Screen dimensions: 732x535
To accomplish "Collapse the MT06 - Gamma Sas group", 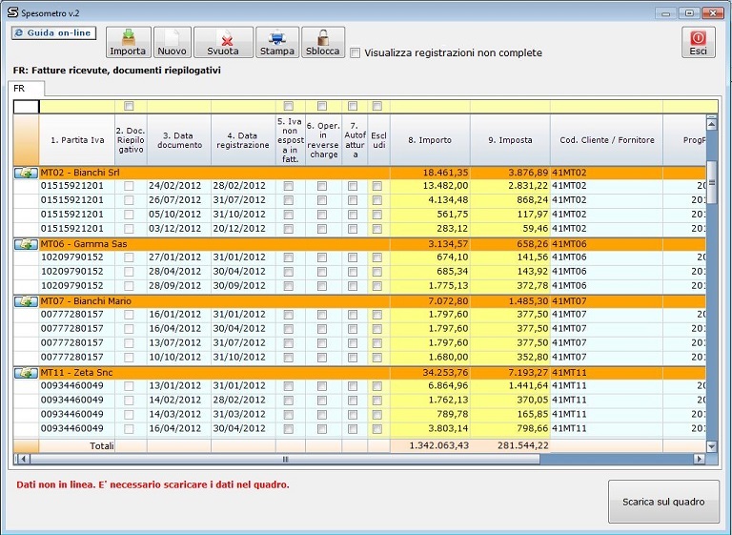I will coord(26,244).
